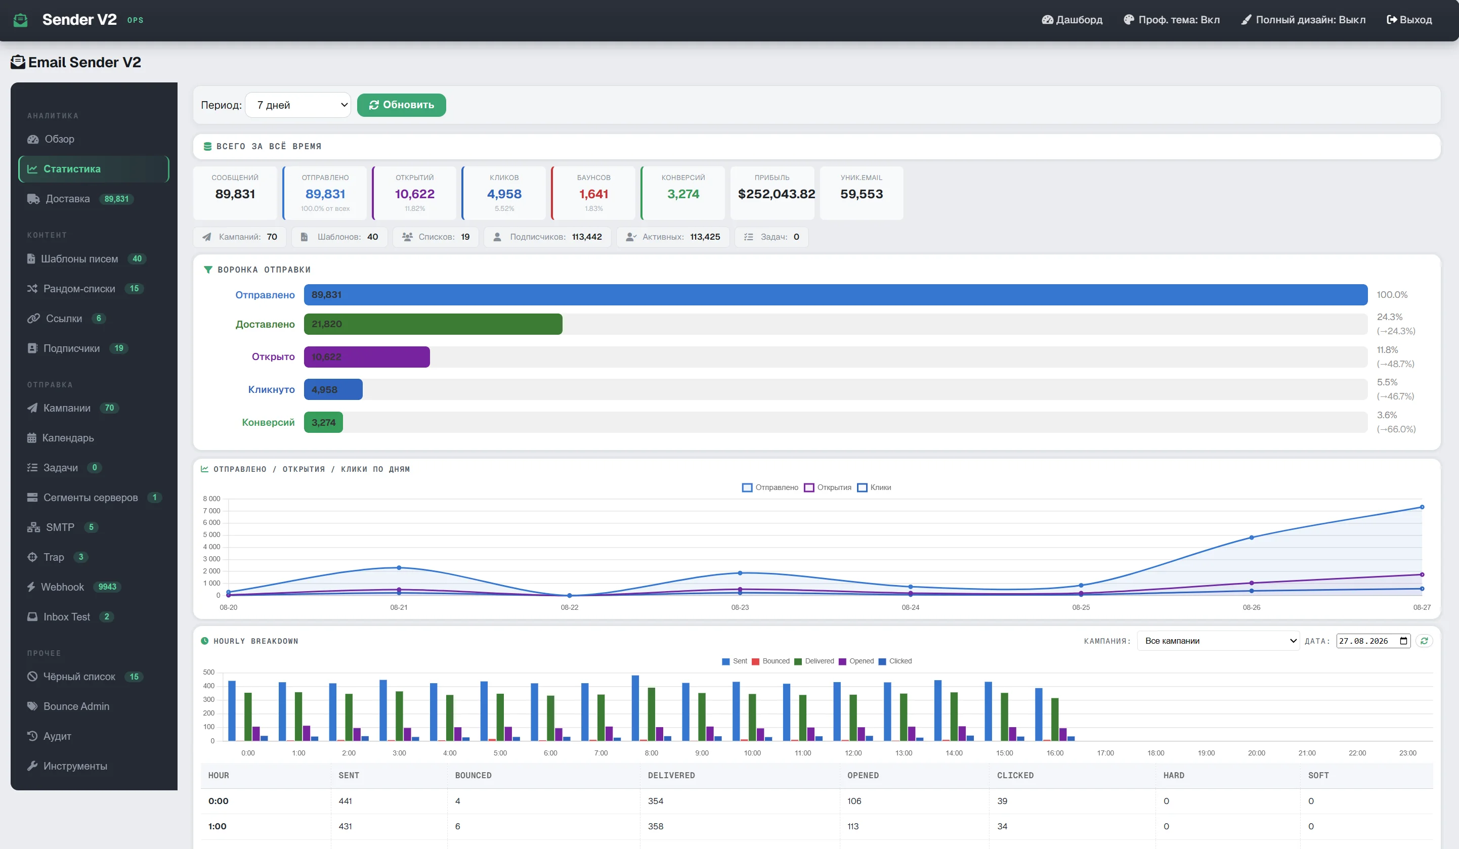The image size is (1459, 849).
Task: Click the Trap crosshair icon
Action: [x=32, y=557]
